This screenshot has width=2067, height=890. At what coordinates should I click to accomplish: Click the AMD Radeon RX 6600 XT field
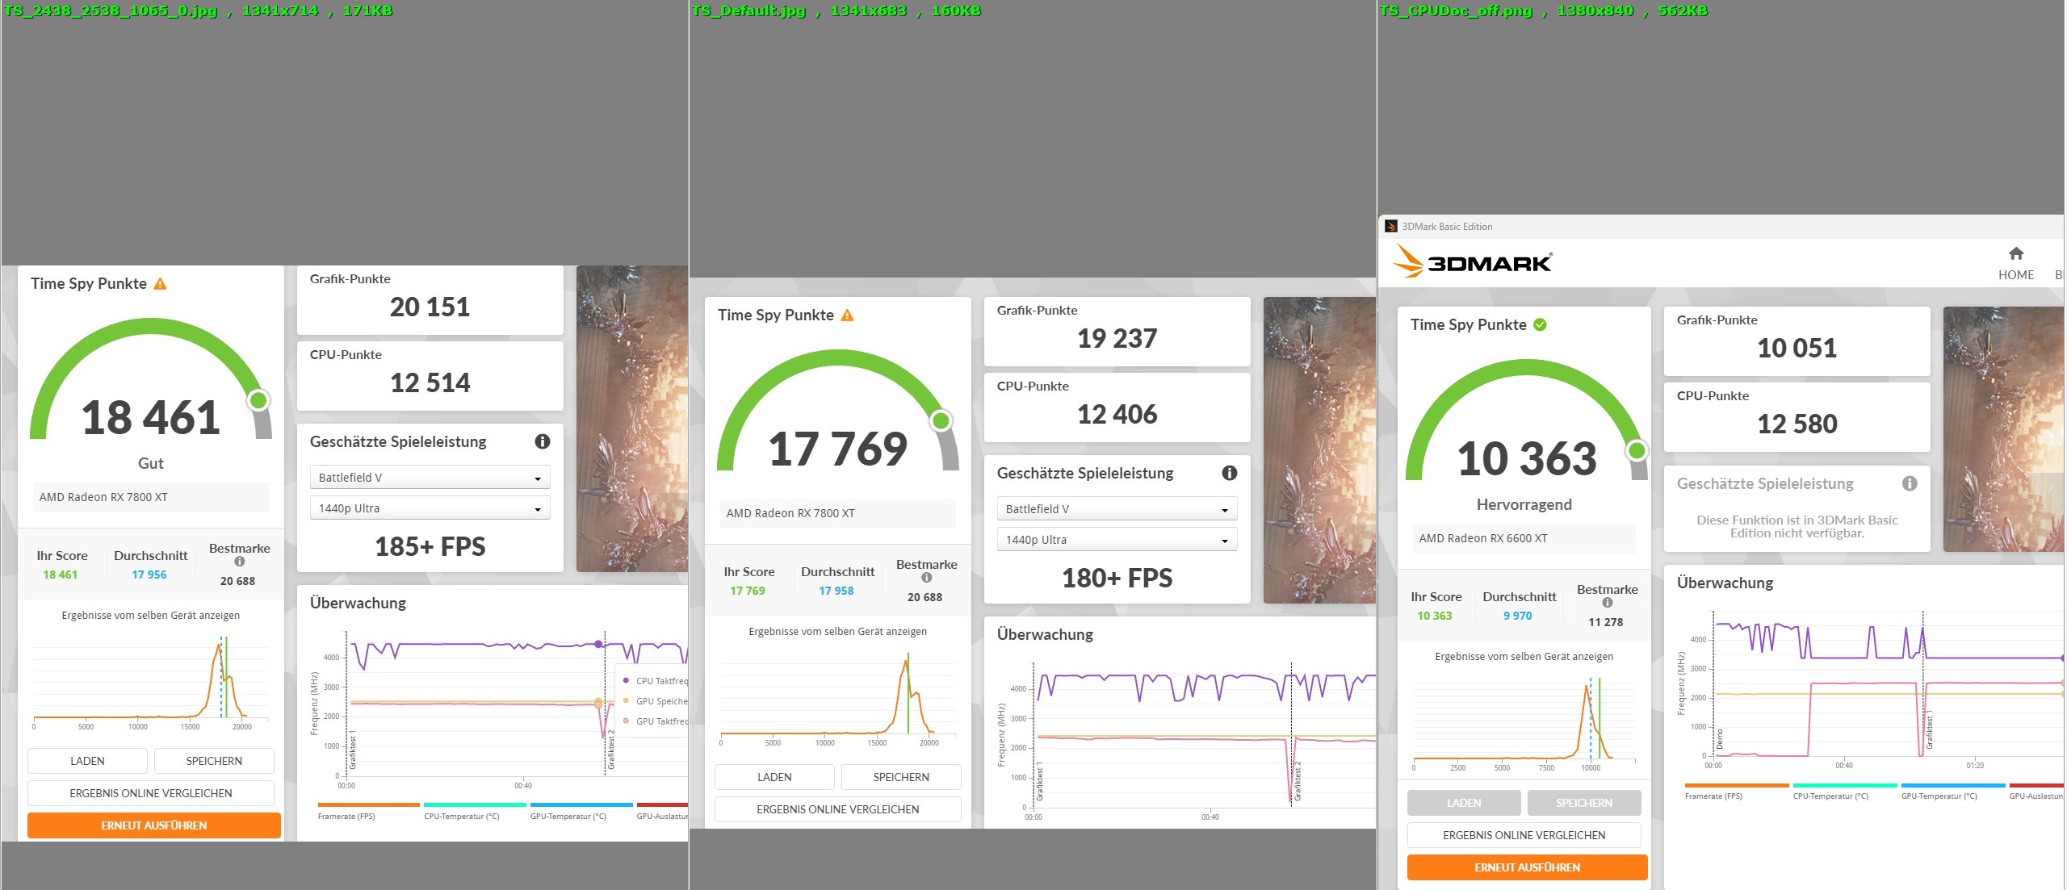(x=1524, y=538)
